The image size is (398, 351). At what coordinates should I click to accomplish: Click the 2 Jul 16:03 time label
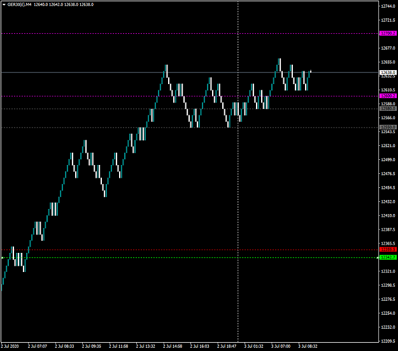[x=200, y=346]
